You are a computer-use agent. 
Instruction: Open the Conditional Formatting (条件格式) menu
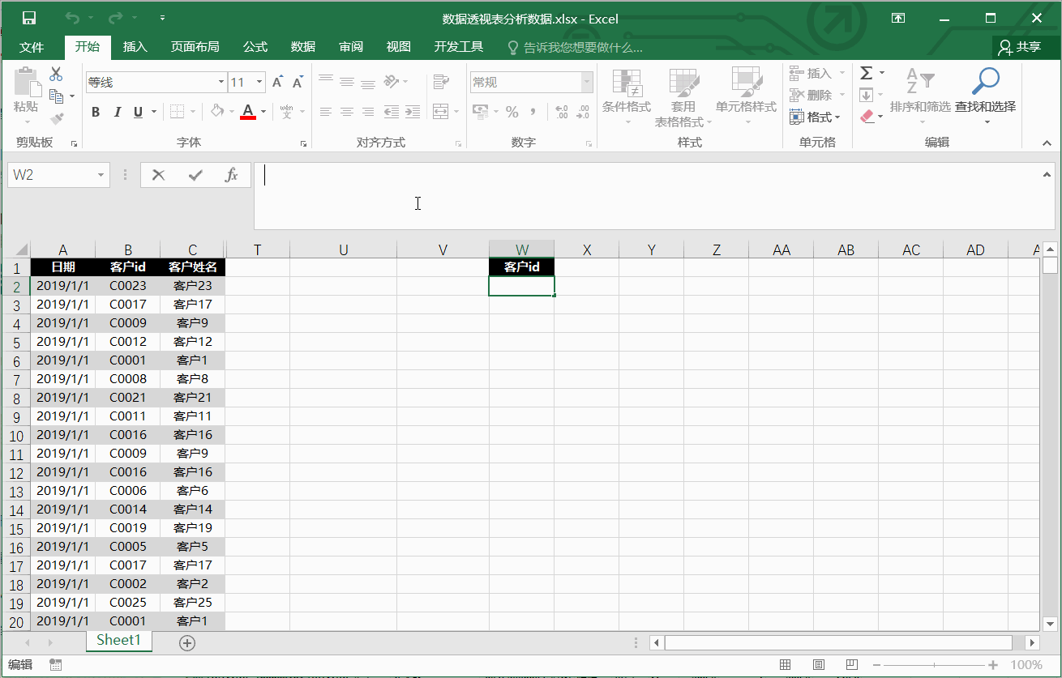[627, 96]
